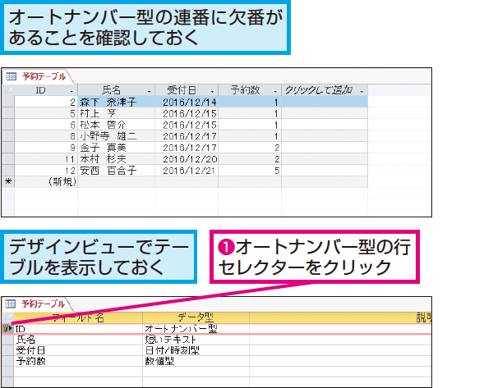Click the asterisk new-record row selector

coord(8,182)
